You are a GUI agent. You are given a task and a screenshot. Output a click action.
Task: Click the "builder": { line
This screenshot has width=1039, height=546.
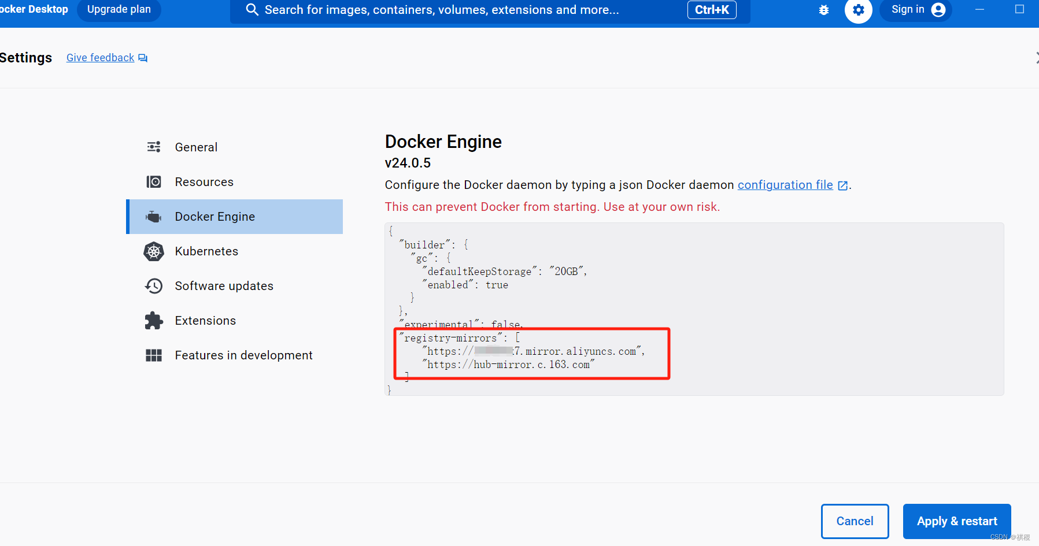(434, 245)
